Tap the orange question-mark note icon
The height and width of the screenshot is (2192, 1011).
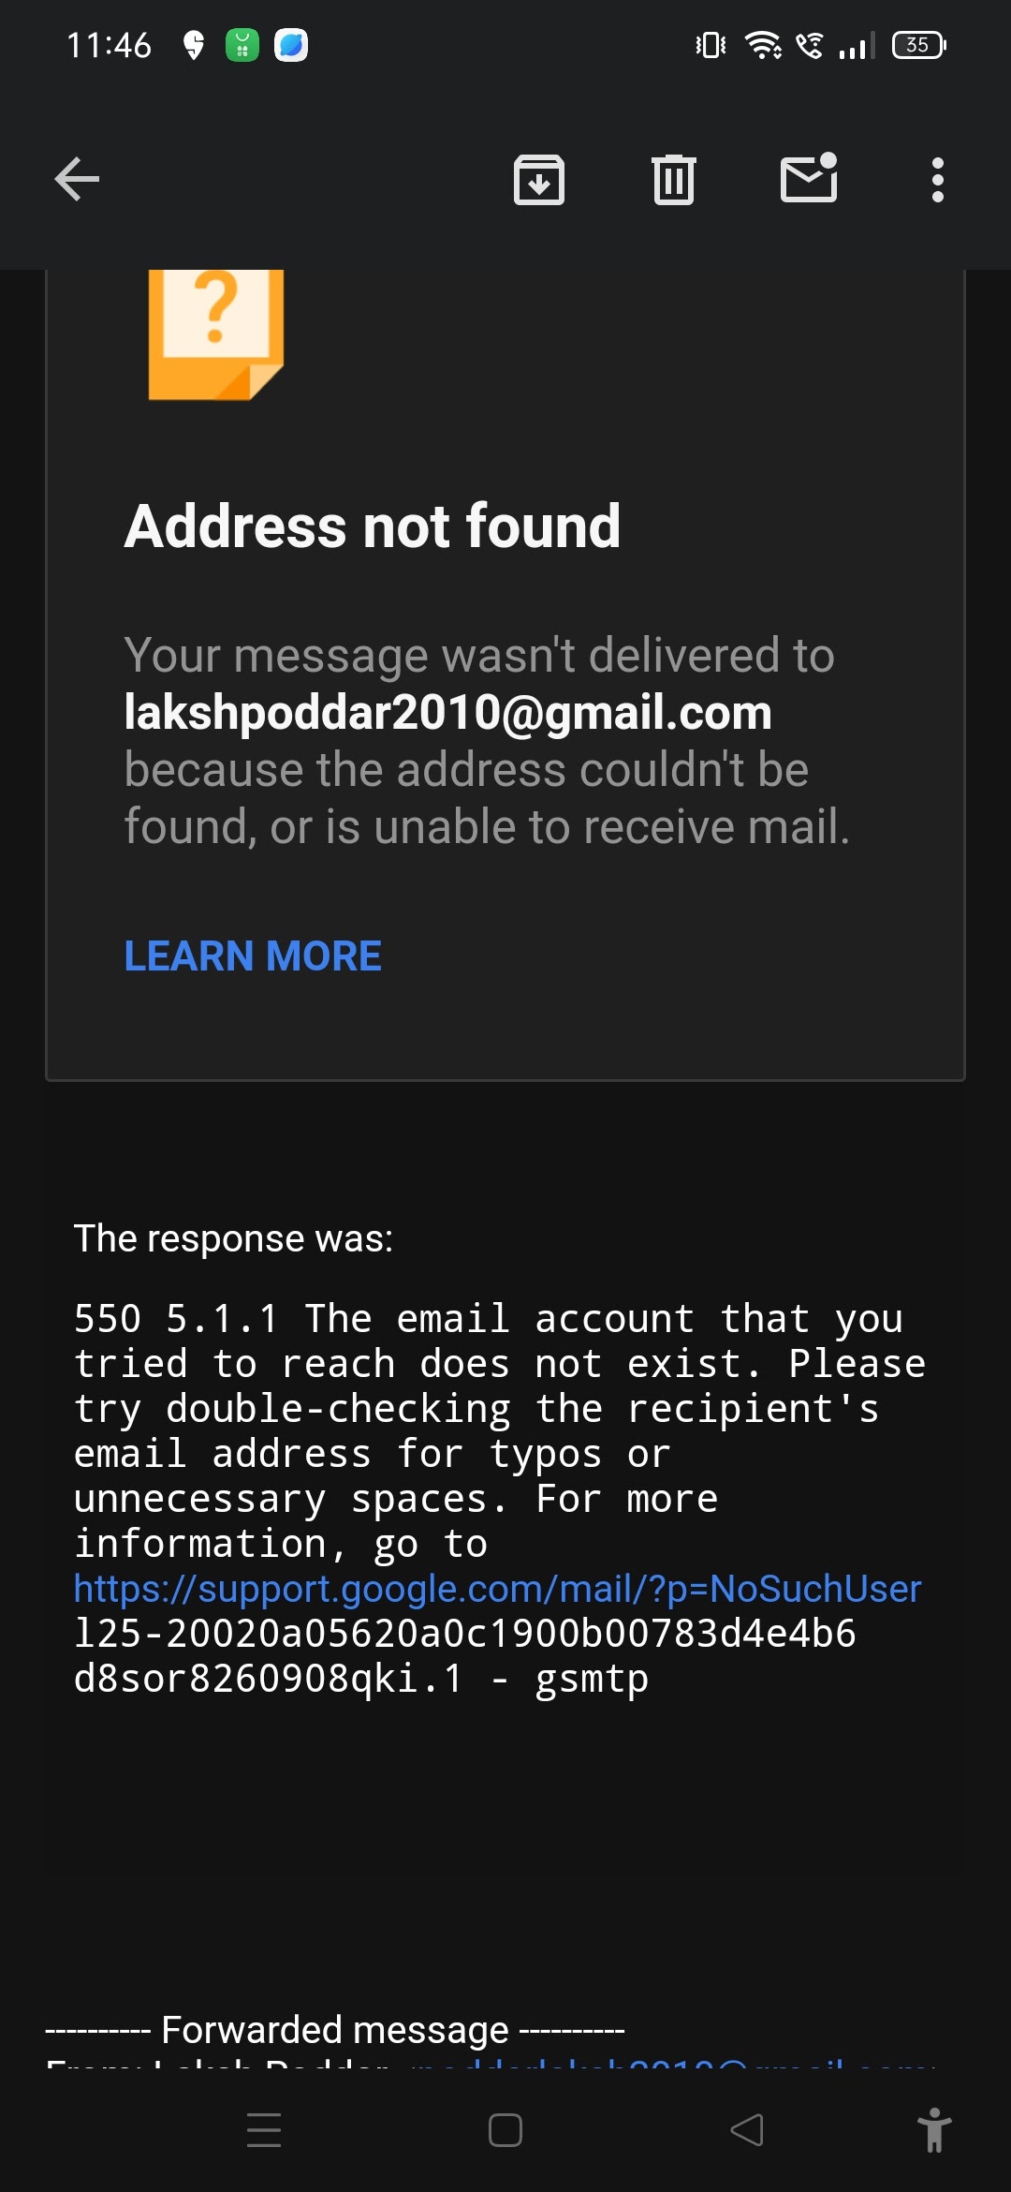216,334
